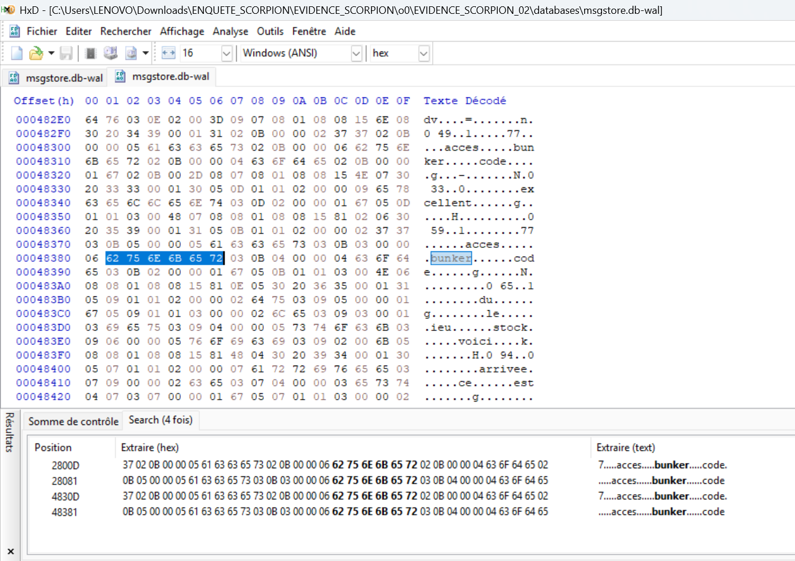The height and width of the screenshot is (561, 795).
Task: Click the Position column header
Action: click(x=53, y=447)
